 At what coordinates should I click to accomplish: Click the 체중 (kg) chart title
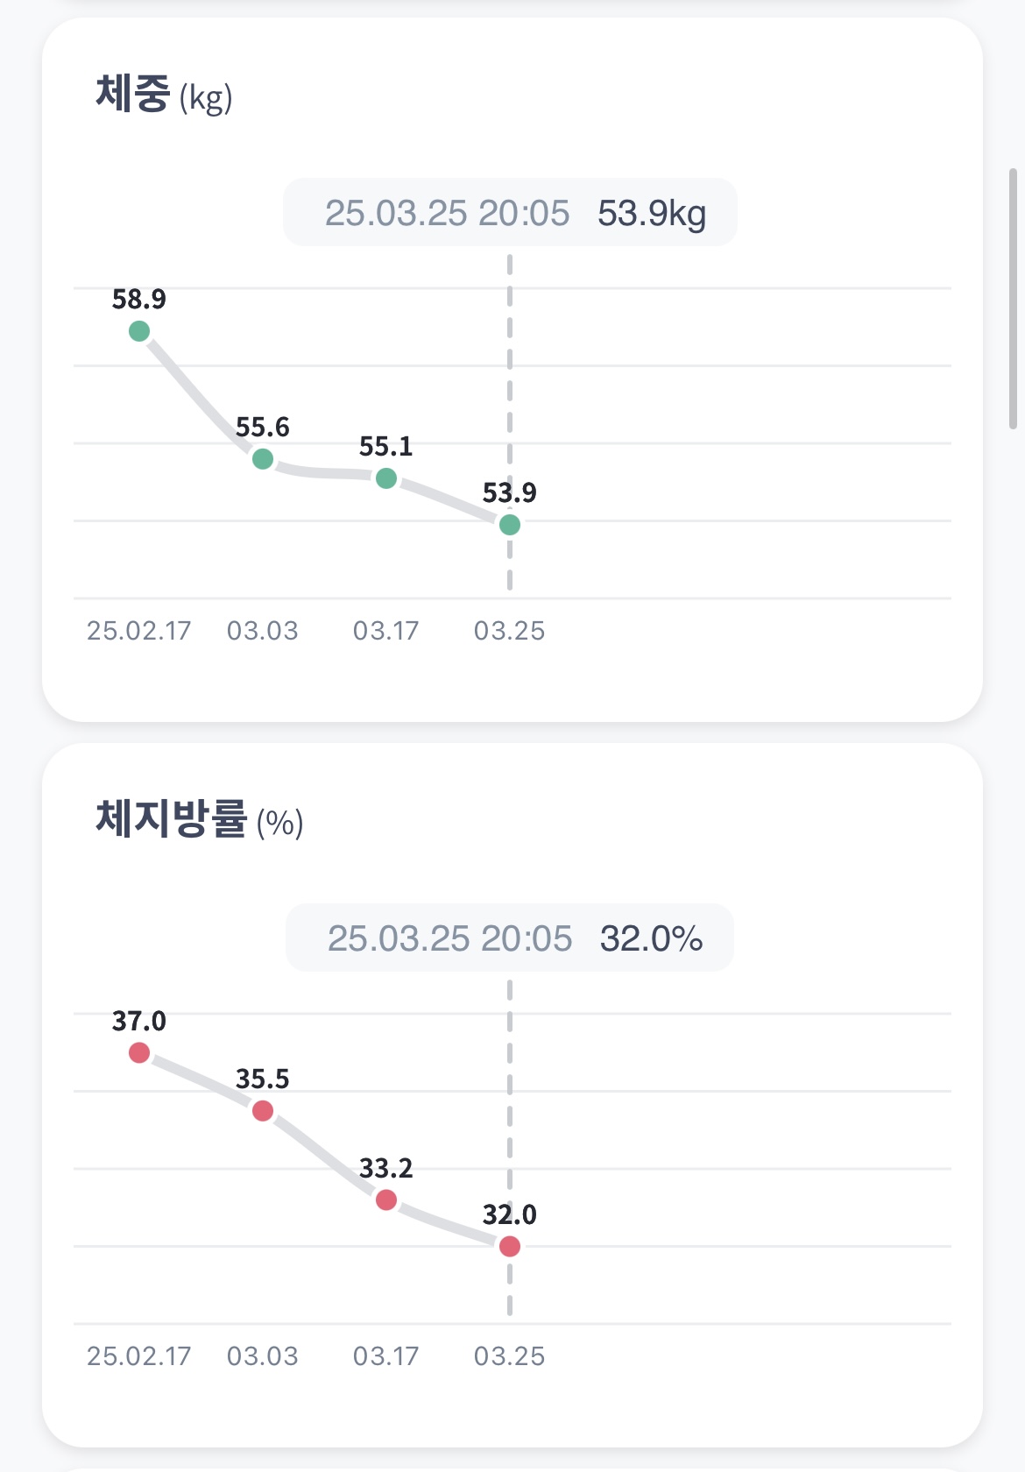click(164, 95)
